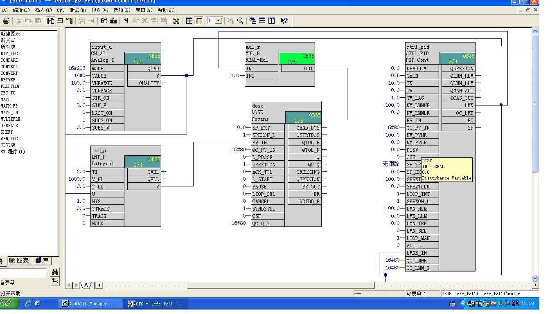This screenshot has height=314, width=559.
Task: Click the context Help arrow icon
Action: coord(284,21)
